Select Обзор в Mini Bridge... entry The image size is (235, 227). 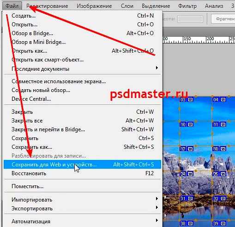point(82,42)
